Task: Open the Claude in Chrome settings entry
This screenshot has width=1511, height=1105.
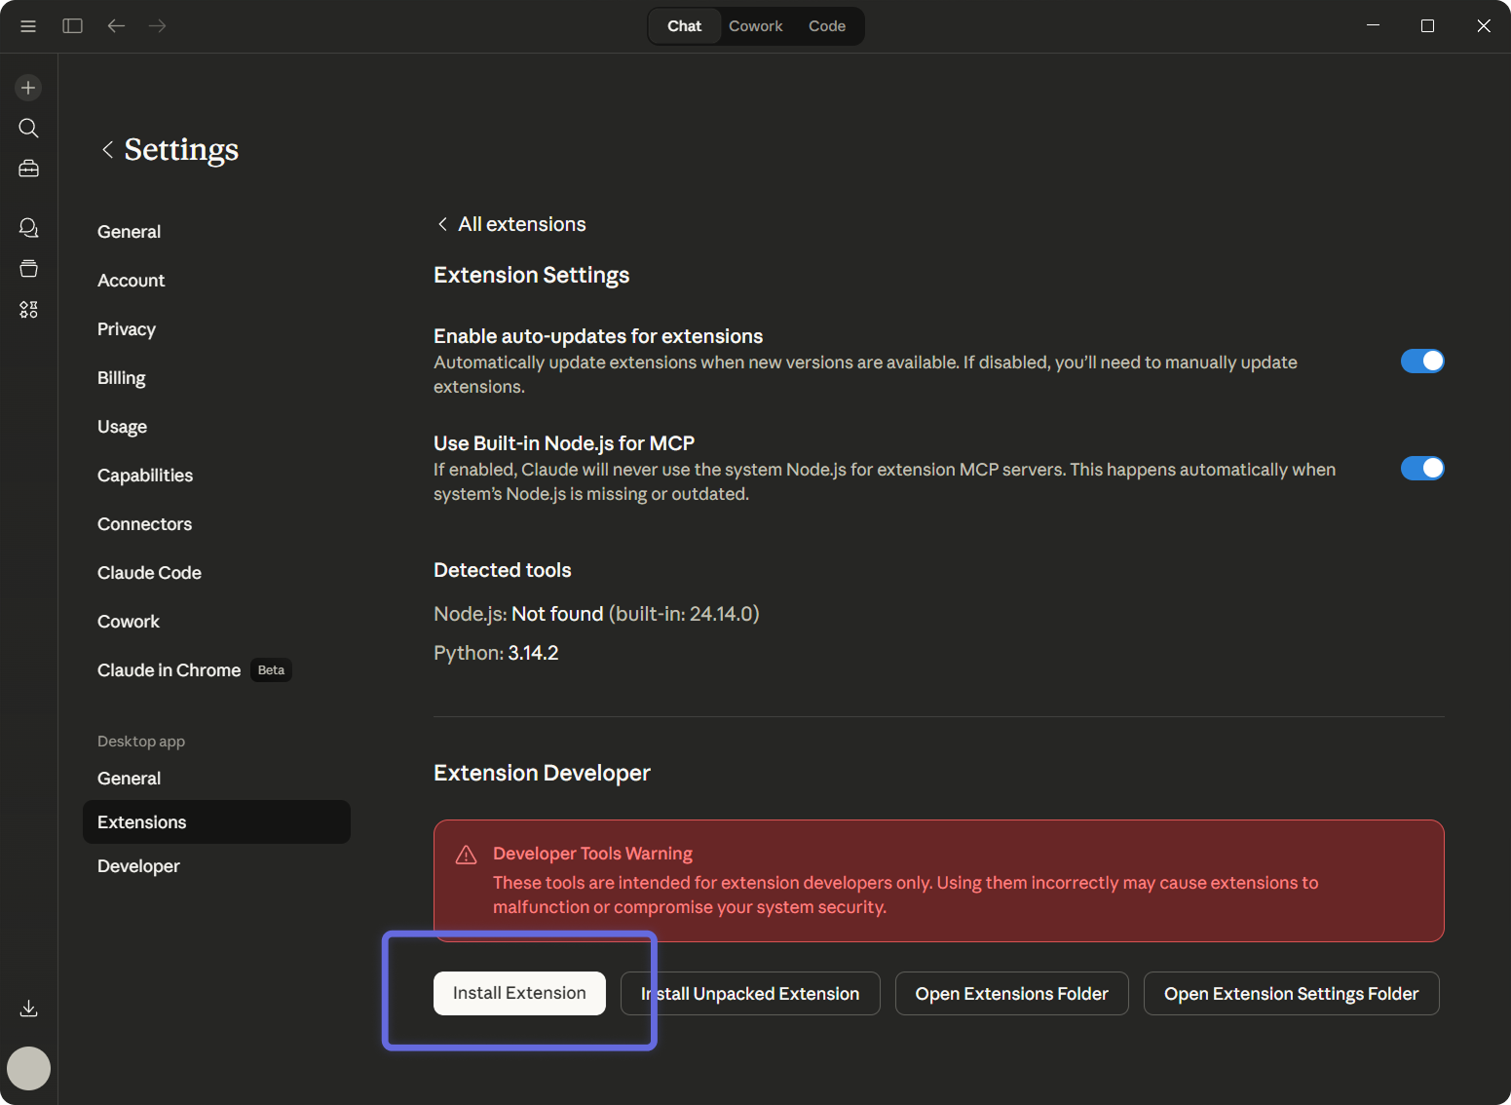Action: (x=169, y=669)
